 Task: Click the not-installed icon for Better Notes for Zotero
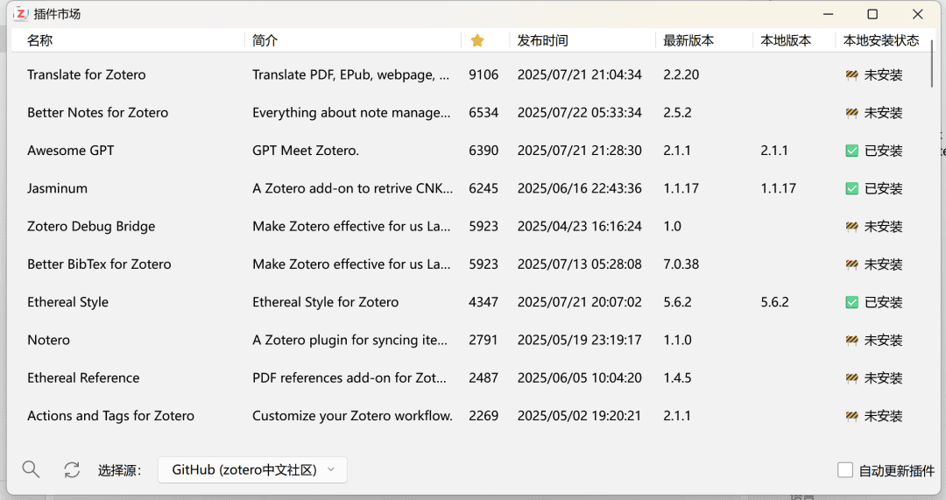[852, 113]
